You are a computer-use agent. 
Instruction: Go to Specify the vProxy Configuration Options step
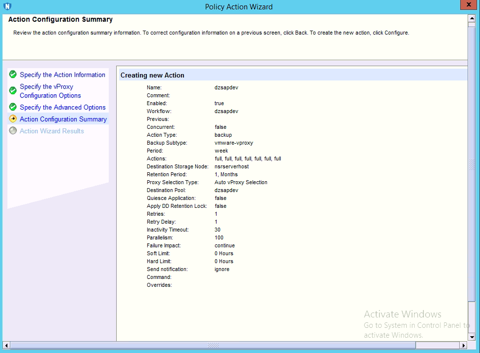[x=50, y=91]
